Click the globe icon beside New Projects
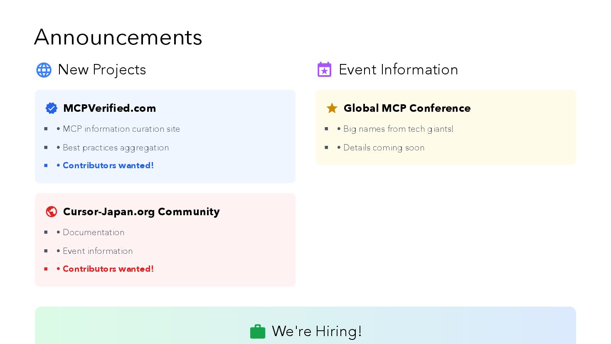 coord(44,70)
